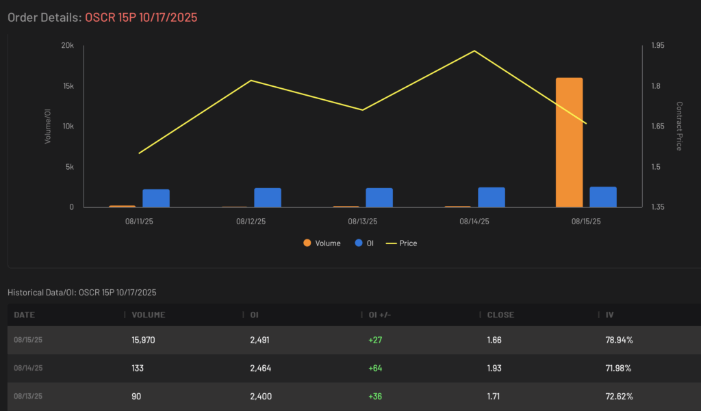701x411 pixels.
Task: Click the close price 1.71
Action: pyautogui.click(x=493, y=396)
